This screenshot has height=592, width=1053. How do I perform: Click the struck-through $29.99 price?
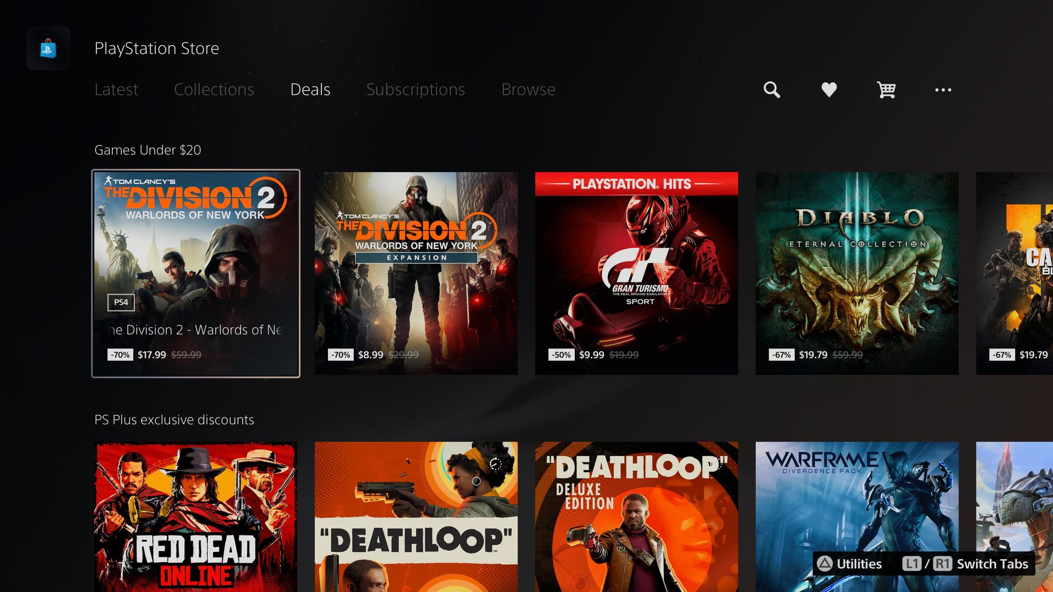(x=404, y=355)
